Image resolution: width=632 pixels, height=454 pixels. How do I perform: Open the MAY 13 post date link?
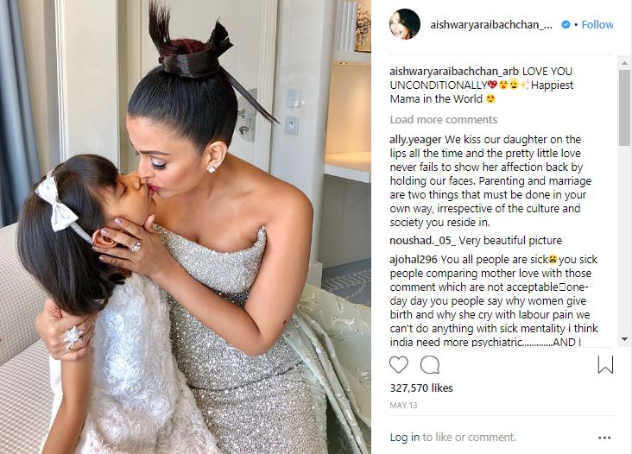403,406
